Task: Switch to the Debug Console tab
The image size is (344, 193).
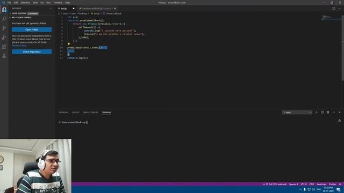Action: pos(90,113)
